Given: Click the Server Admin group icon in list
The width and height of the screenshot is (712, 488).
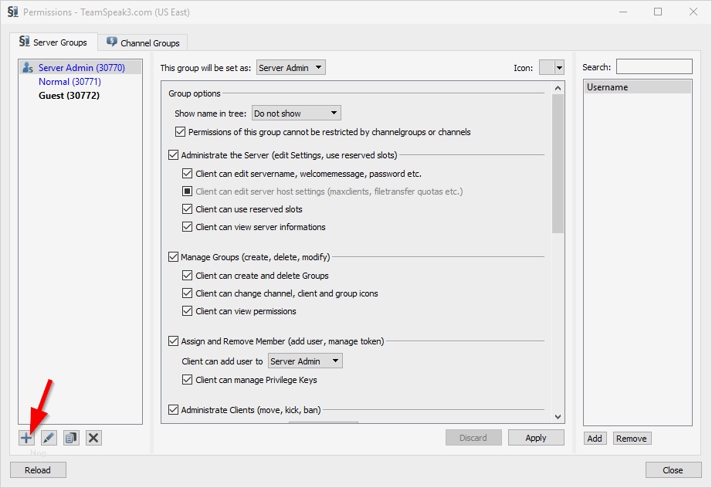Looking at the screenshot, I should (29, 68).
